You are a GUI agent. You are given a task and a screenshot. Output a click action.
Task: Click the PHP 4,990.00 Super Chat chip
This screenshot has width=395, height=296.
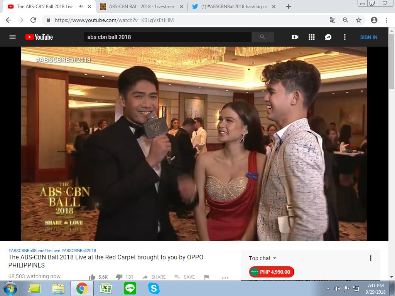tap(272, 272)
